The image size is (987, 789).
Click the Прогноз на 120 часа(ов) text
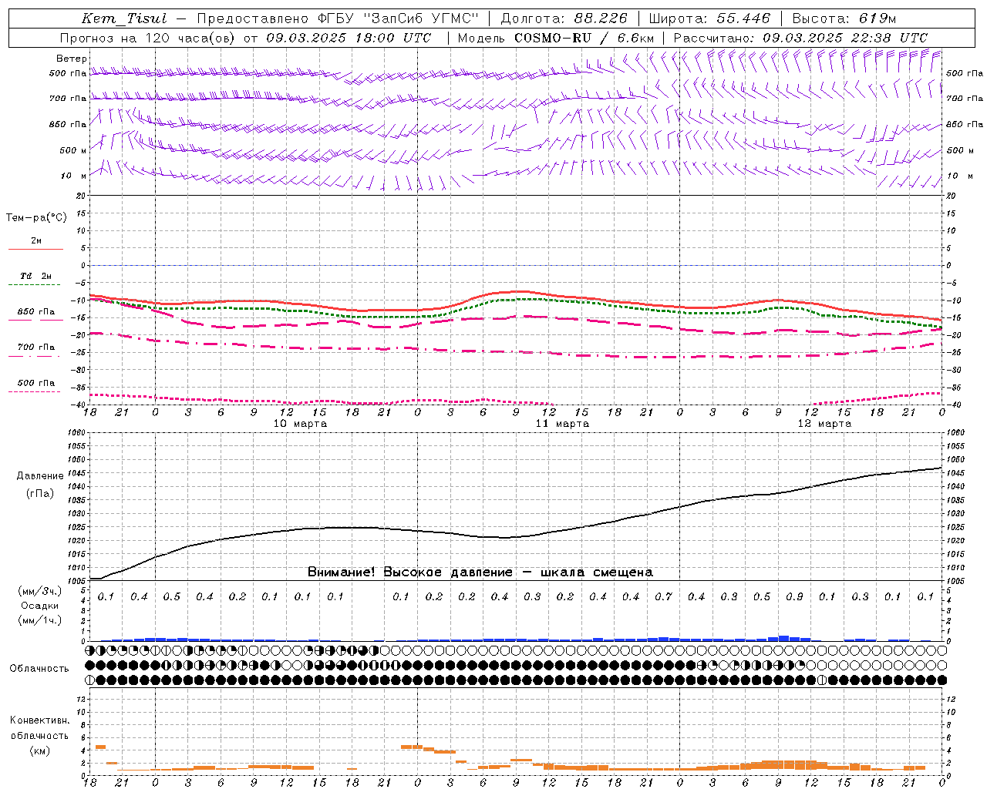click(x=149, y=38)
